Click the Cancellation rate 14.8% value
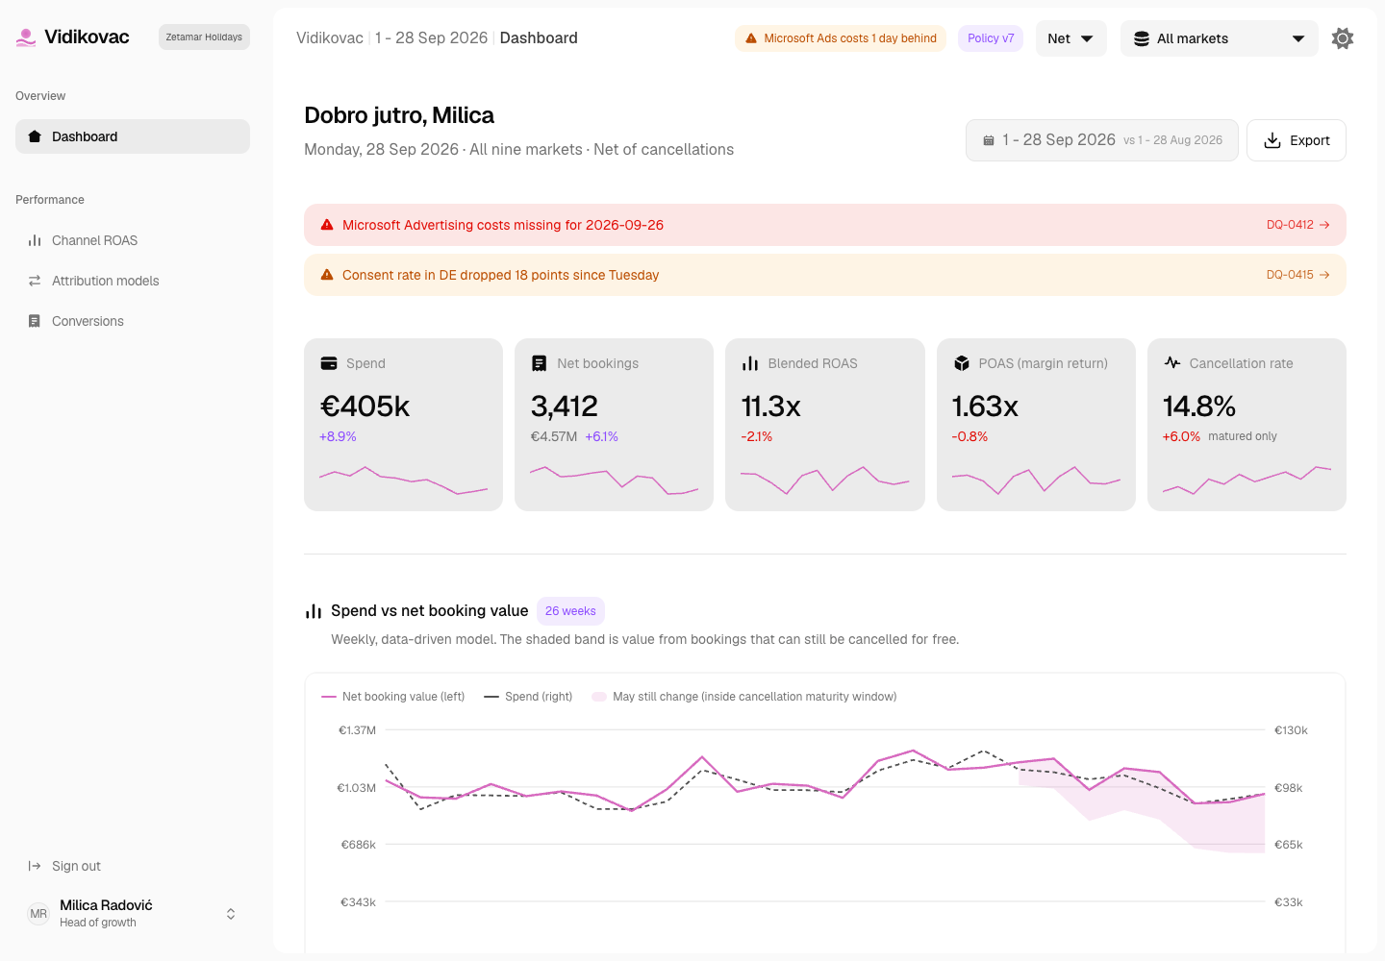Image resolution: width=1385 pixels, height=961 pixels. click(x=1199, y=407)
